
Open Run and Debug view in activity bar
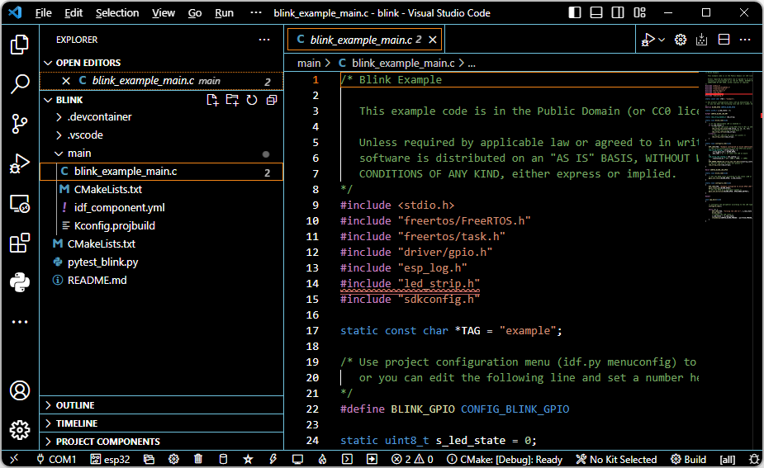[20, 163]
